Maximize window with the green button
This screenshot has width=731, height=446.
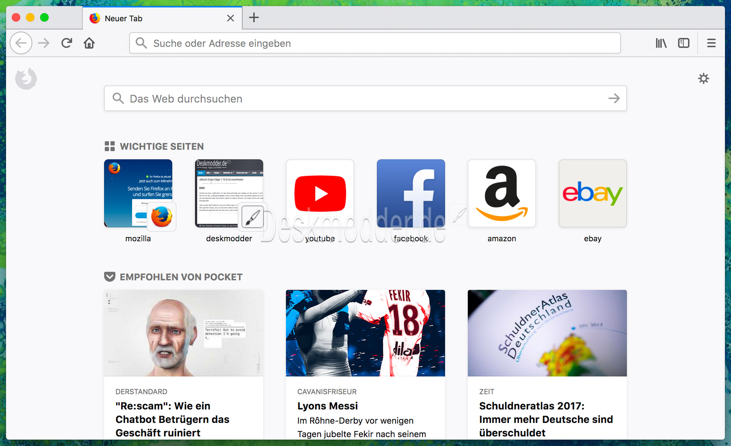pyautogui.click(x=44, y=17)
